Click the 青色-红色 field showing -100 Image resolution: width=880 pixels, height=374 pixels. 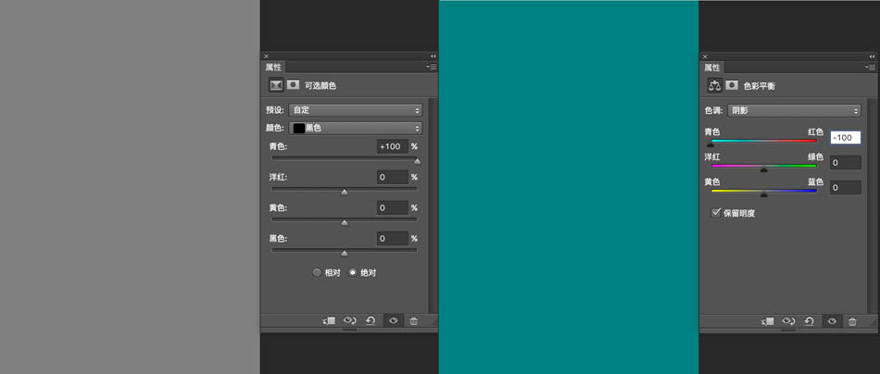(x=845, y=138)
